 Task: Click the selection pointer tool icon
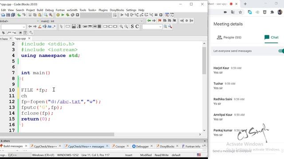coord(61,26)
